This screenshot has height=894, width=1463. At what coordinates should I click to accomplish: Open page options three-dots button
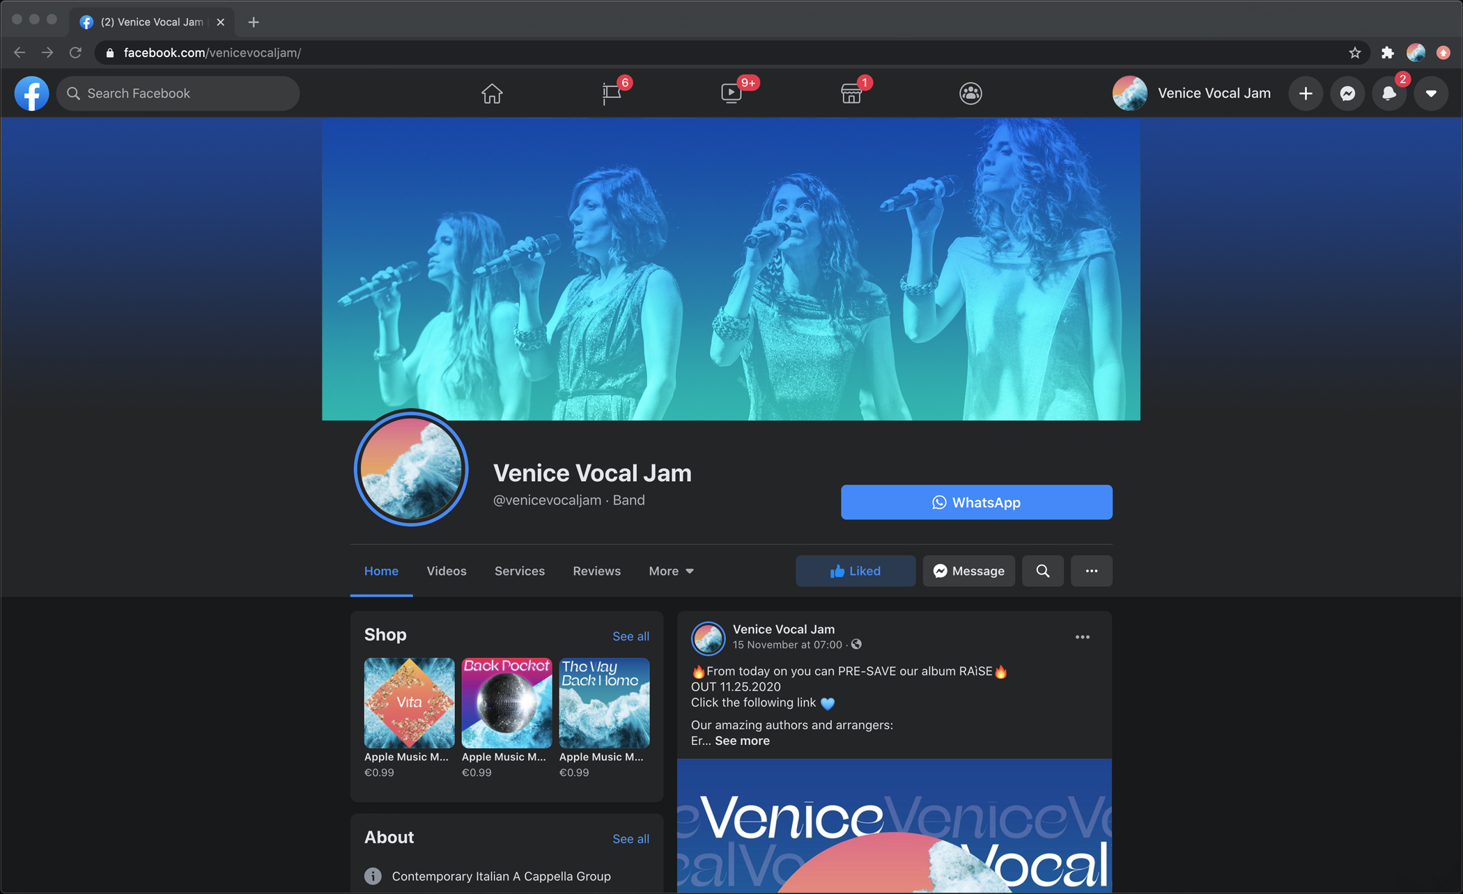pos(1091,571)
